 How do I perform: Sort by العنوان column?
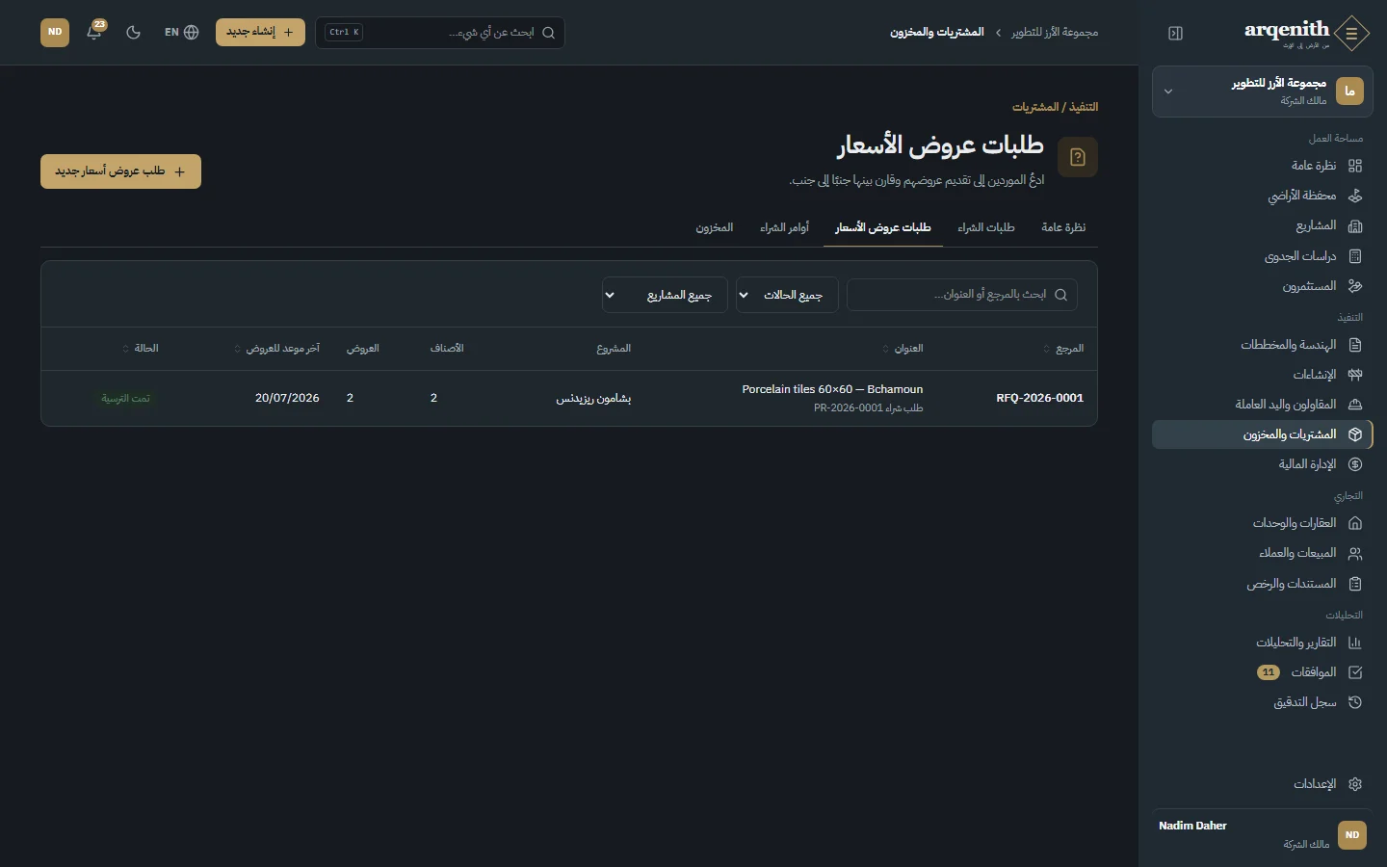[903, 349]
